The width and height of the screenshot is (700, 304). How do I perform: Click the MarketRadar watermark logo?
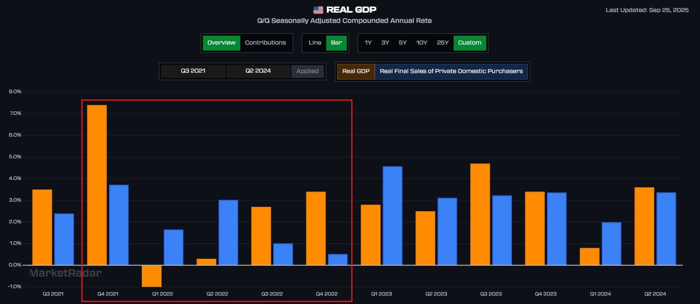65,273
